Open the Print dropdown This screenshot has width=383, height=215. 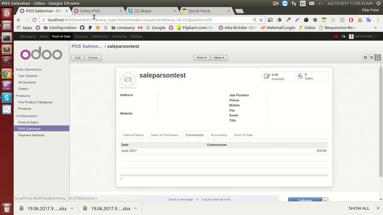pyautogui.click(x=202, y=58)
